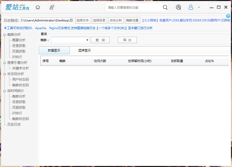Click the function search input box
232x167 pixels.
click(134, 8)
